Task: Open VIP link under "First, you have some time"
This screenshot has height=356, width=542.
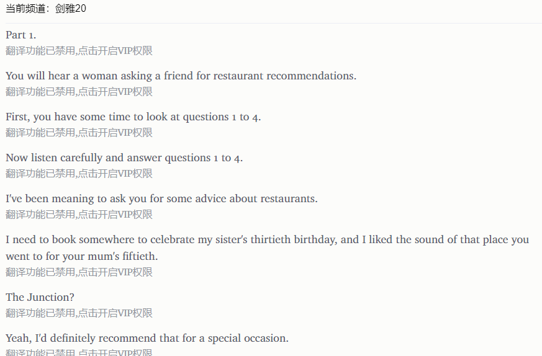Action: tap(79, 133)
